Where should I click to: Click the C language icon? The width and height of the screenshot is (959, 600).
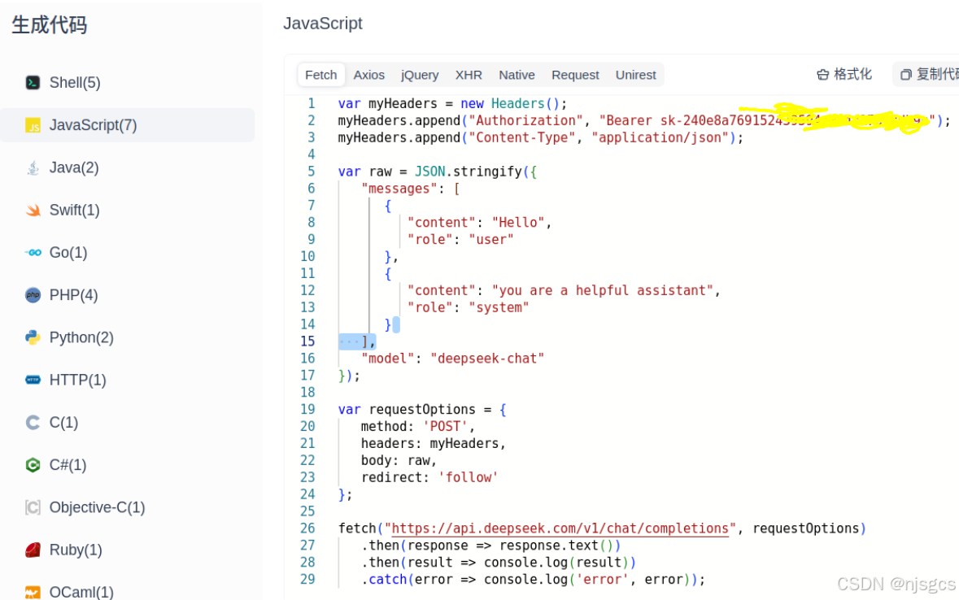pos(33,423)
